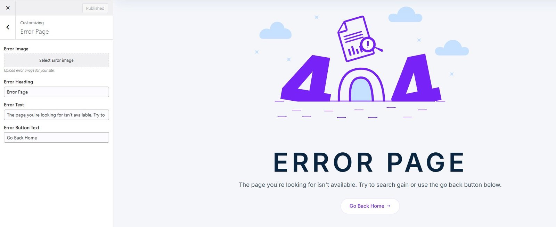Click the Select Error image upload button
This screenshot has height=227, width=556.
(x=56, y=60)
